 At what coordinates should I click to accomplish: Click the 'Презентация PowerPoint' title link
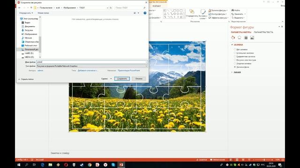click(x=129, y=70)
